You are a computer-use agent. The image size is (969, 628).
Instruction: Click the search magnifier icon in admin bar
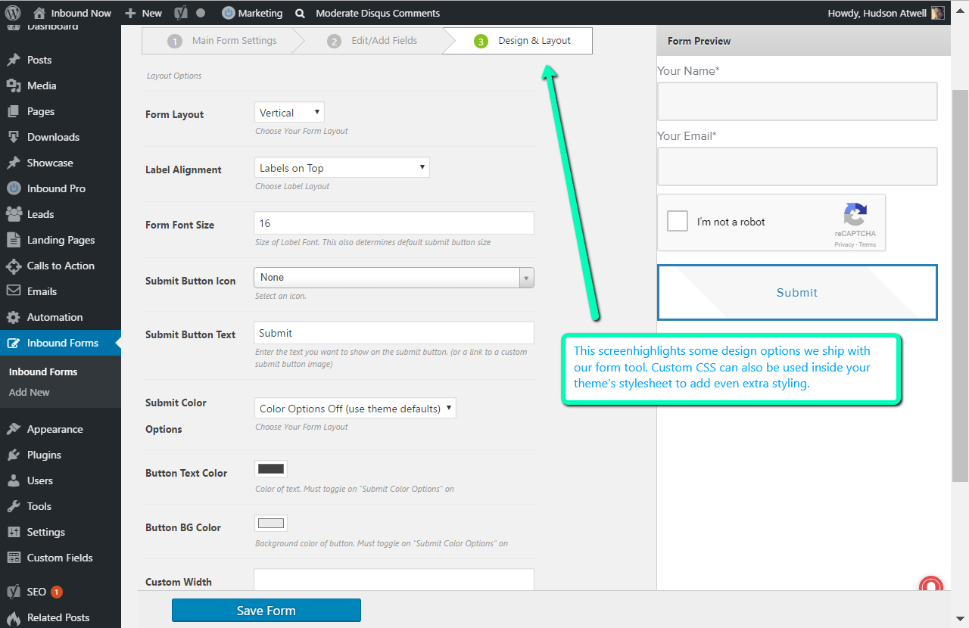point(301,13)
